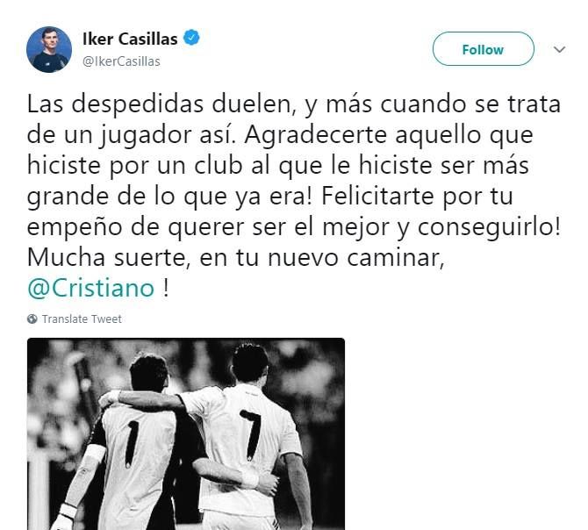The height and width of the screenshot is (530, 588).
Task: Click the goalkeeper's gloved hand in photo
Action: 66,519
